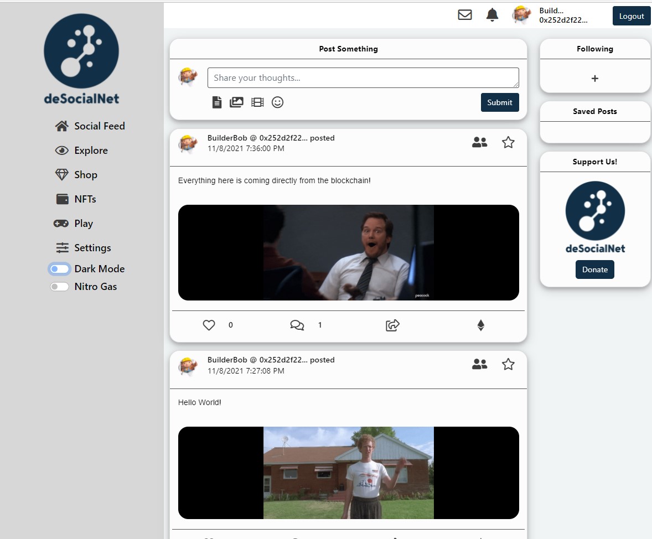Viewport: 652px width, 539px height.
Task: Click the Logout button
Action: 631,16
